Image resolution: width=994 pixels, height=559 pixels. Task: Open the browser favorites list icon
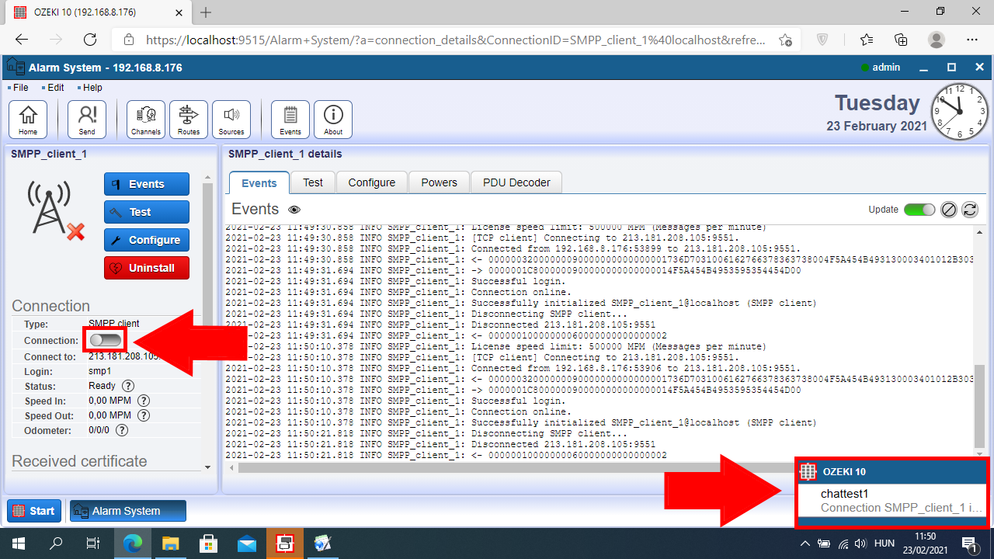[x=867, y=40]
